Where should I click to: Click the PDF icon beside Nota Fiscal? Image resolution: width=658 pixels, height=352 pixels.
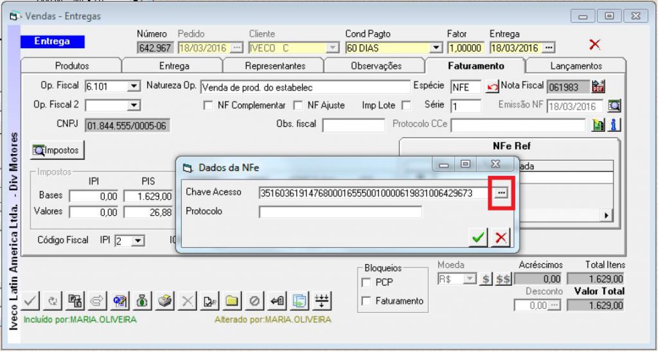tap(599, 87)
